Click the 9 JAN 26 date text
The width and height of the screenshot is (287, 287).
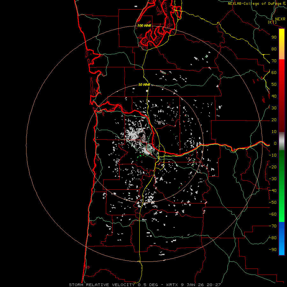pos(193,285)
